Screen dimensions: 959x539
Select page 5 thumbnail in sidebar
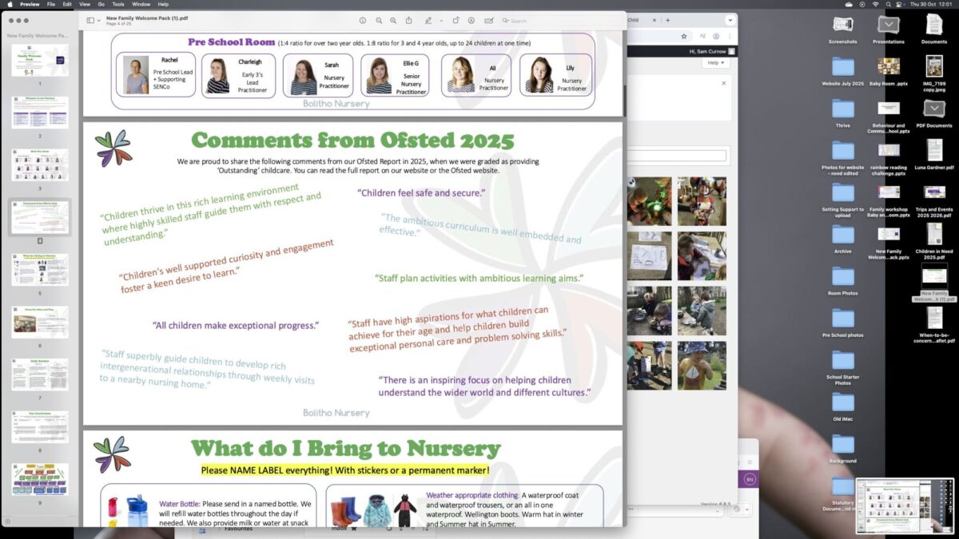[x=40, y=269]
